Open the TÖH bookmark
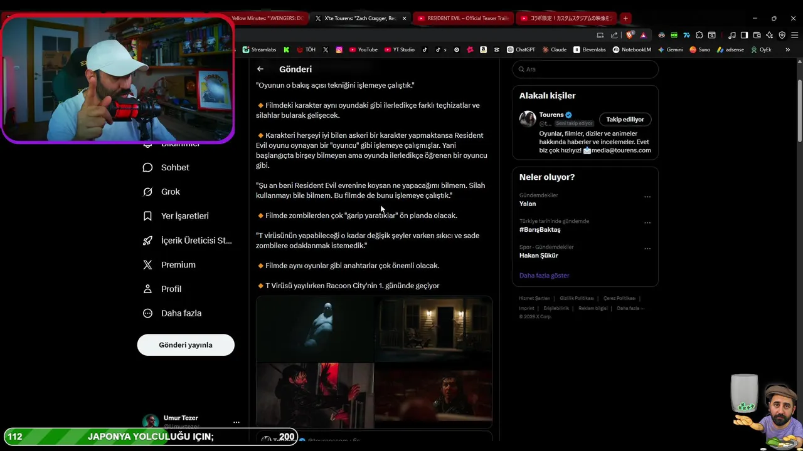This screenshot has width=803, height=451. coord(306,49)
